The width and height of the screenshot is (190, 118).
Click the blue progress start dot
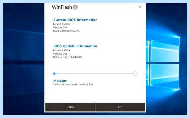[54, 74]
